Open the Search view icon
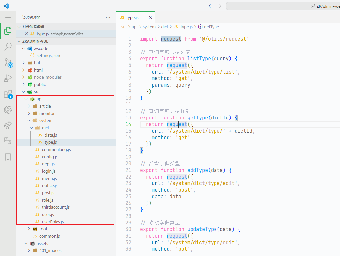Image resolution: width=340 pixels, height=256 pixels. pos(8,47)
